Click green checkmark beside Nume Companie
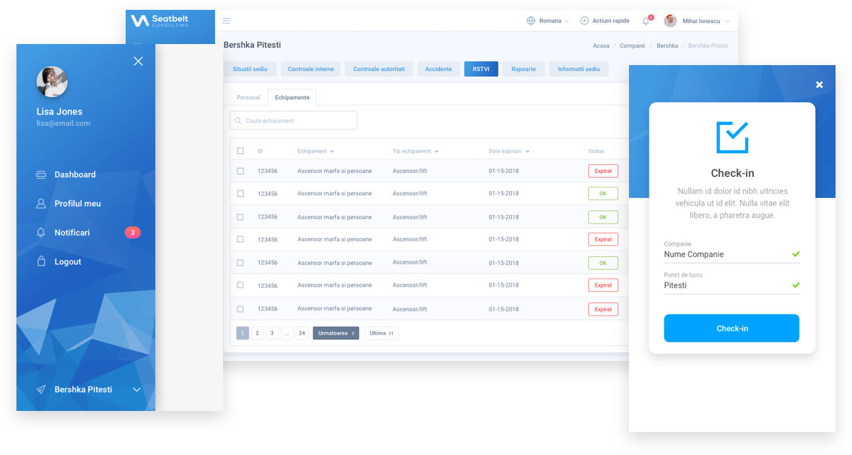Viewport: 852px width, 455px height. click(795, 254)
